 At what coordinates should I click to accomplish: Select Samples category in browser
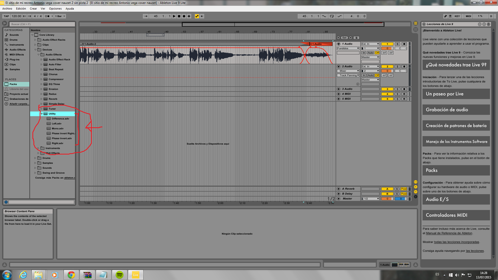click(15, 69)
